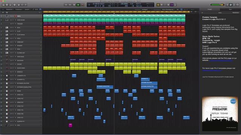Image resolution: width=241 pixels, height=135 pixels.
Task: Click the 4/4 time signature in LCD
Action: (x=132, y=4)
